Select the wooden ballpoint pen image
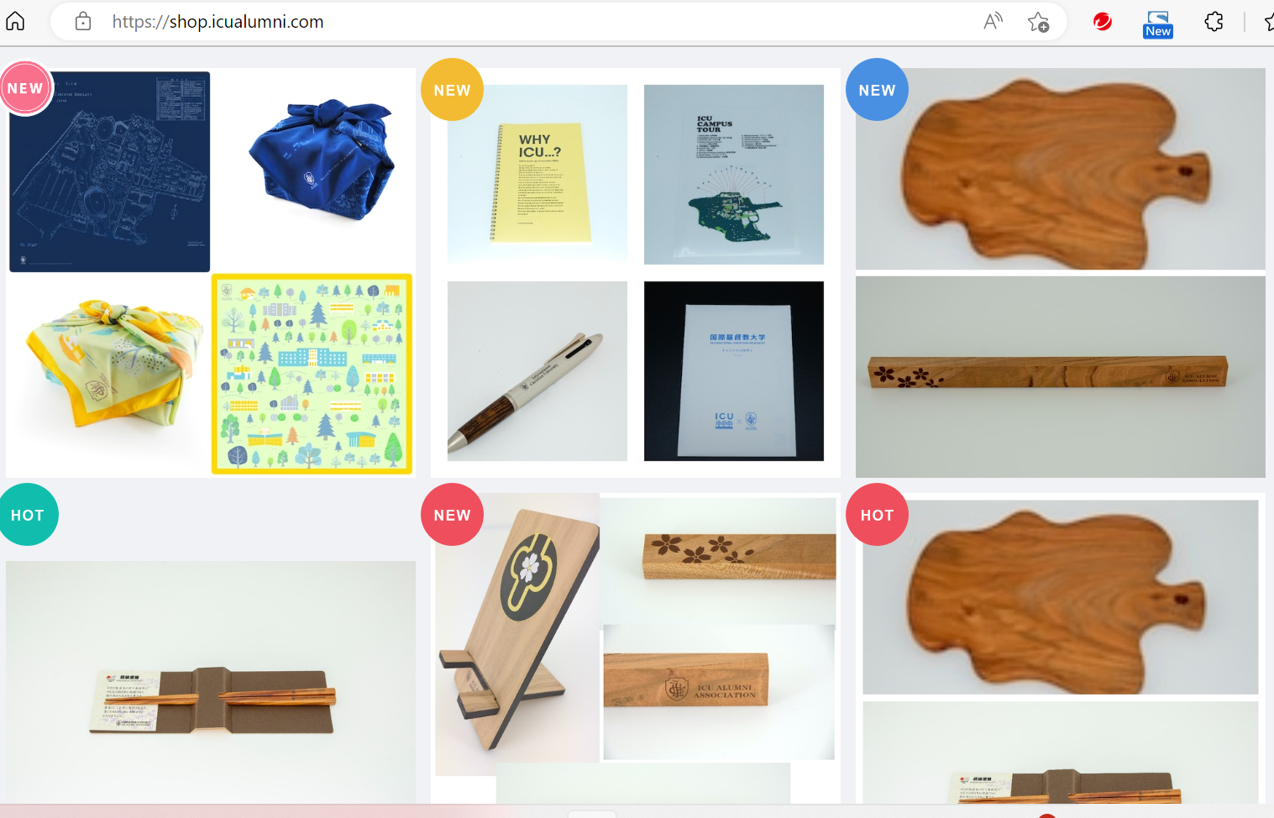Image resolution: width=1274 pixels, height=818 pixels. [x=537, y=371]
